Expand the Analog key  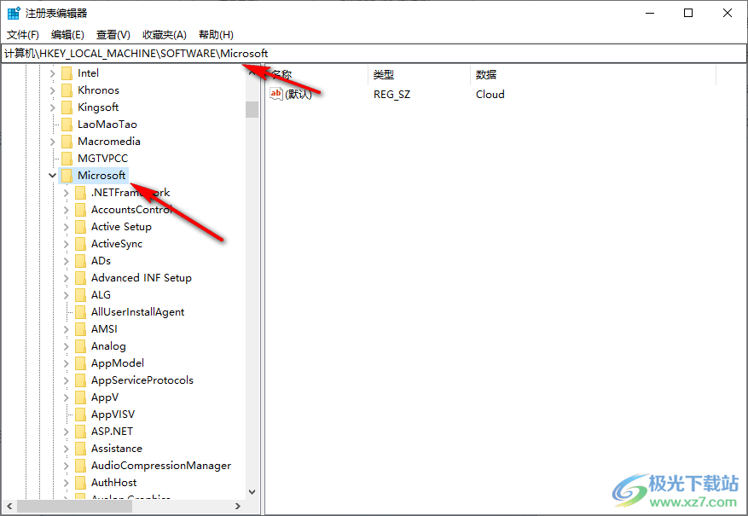click(67, 347)
